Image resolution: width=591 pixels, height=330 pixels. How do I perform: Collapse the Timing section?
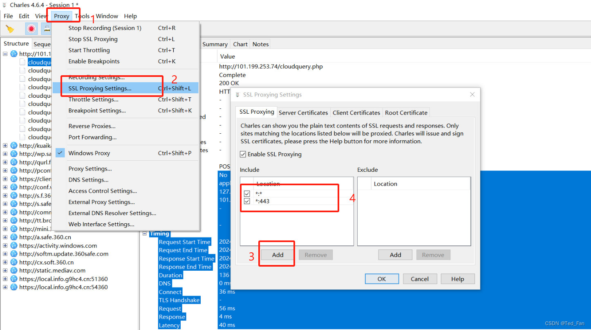(145, 234)
